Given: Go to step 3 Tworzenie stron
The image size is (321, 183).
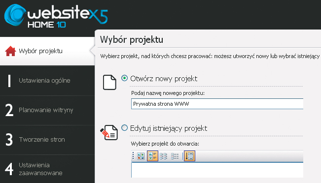Looking at the screenshot, I should pyautogui.click(x=47, y=140).
